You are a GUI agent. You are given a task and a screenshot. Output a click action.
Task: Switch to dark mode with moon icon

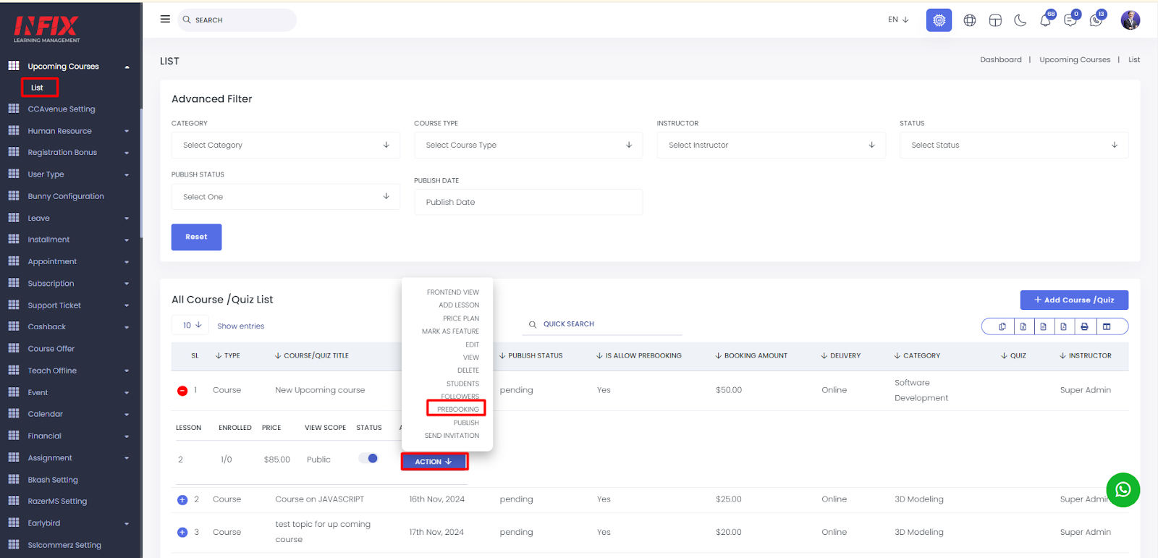coord(1020,20)
